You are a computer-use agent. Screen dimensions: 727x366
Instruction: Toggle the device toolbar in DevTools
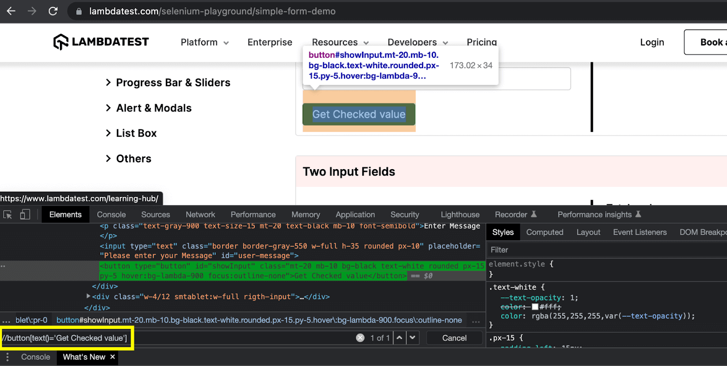point(25,215)
